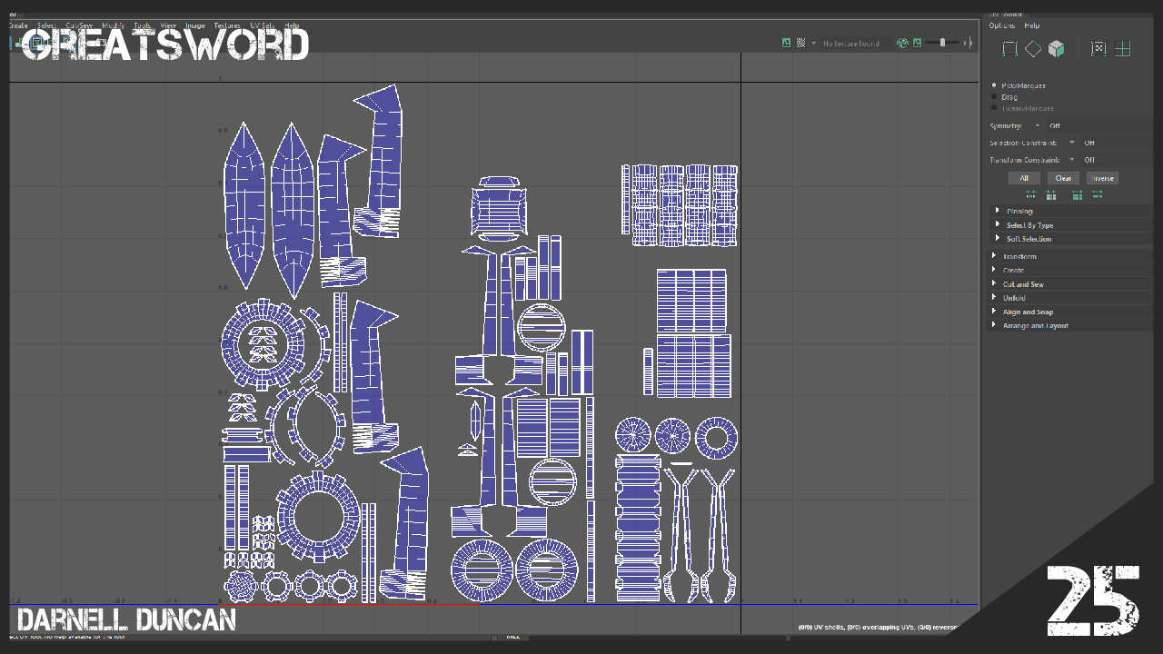Select the marquee selection tool icon

pos(1009,48)
